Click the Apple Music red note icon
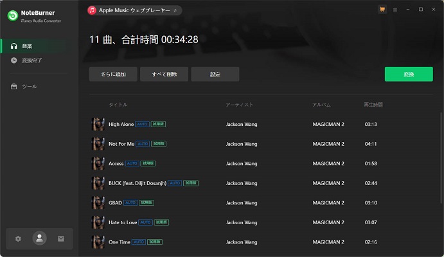Viewport: 444px width, 257px height. [x=92, y=10]
